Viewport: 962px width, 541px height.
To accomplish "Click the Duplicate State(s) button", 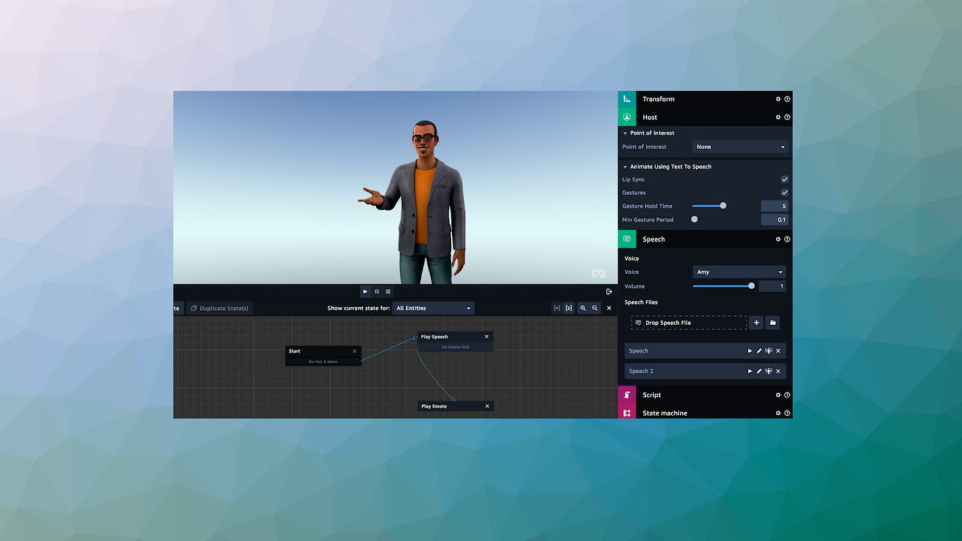I will pos(219,308).
